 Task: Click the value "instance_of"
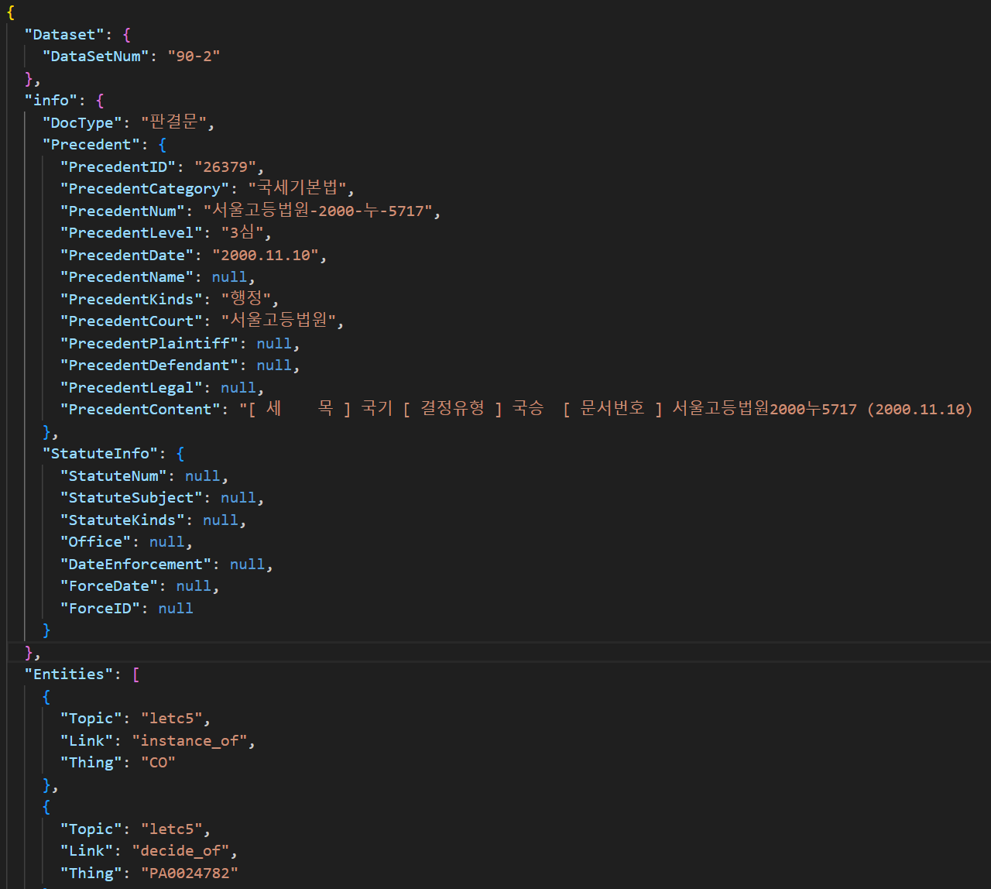[190, 741]
